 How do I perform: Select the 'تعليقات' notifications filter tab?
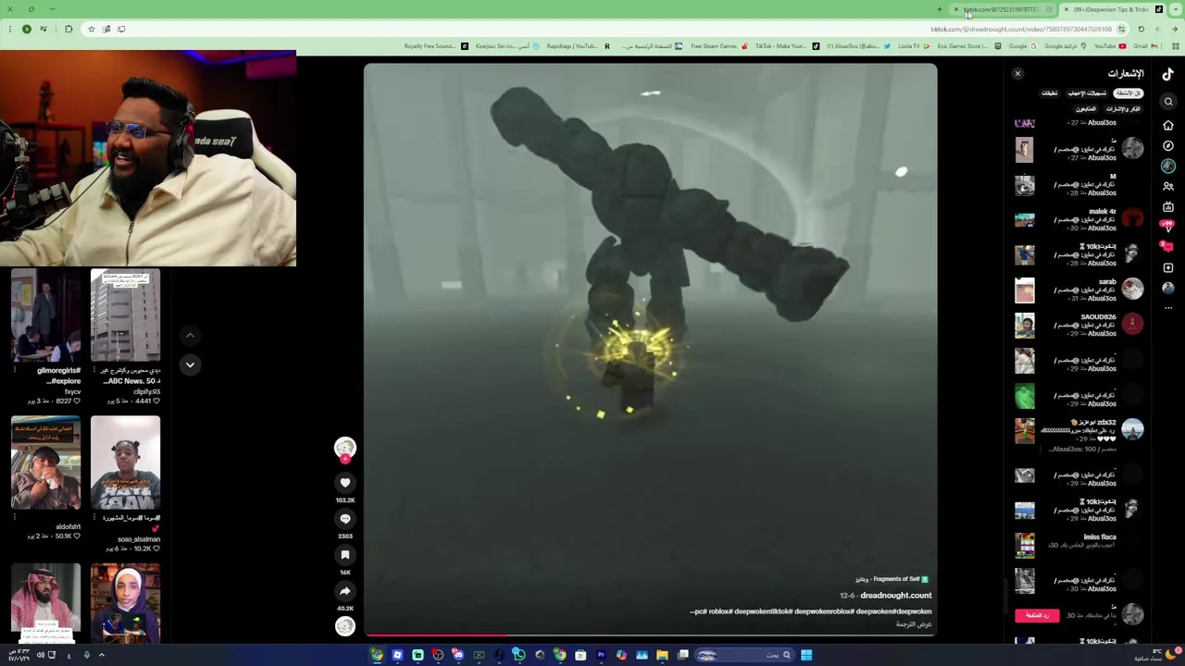pos(1049,93)
